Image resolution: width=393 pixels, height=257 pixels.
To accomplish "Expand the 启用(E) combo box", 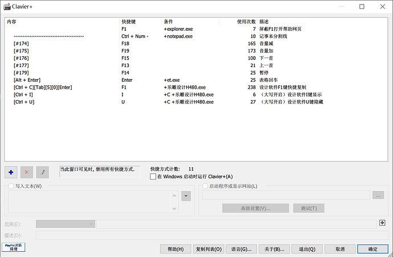I will 65,224.
